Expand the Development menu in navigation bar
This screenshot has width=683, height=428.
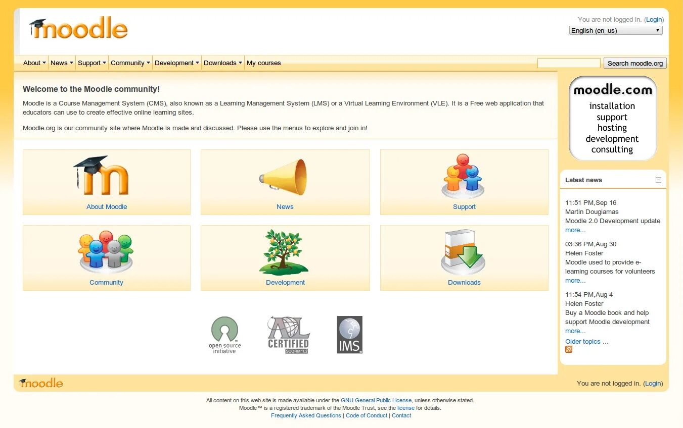pos(177,63)
